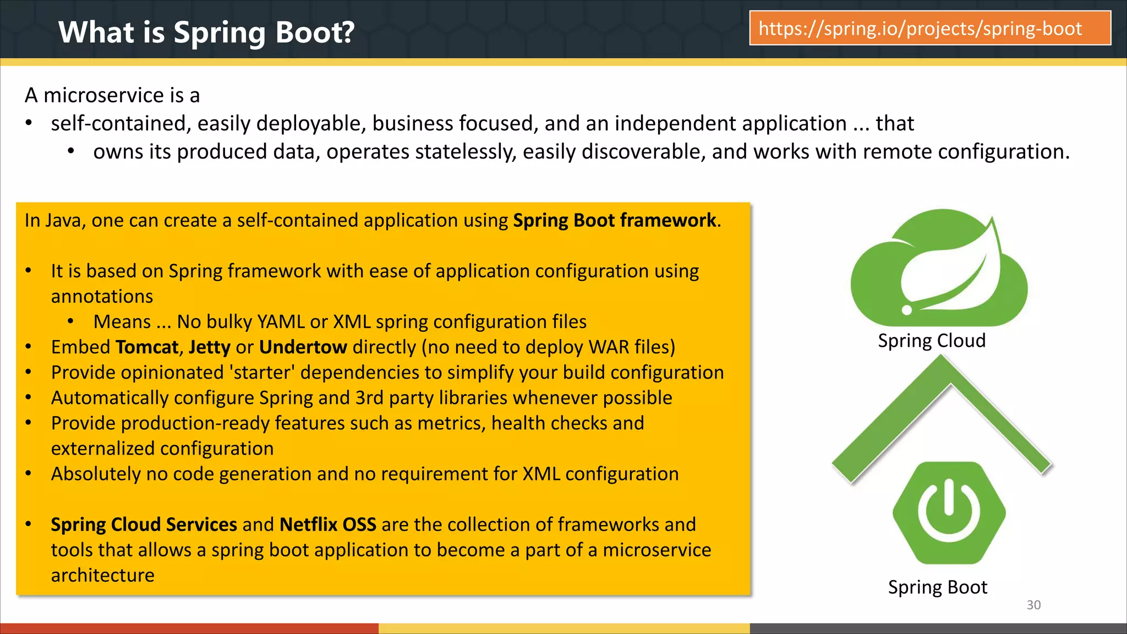1127x634 pixels.
Task: Click the Spring Boot power hexagon icon
Action: pyautogui.click(x=949, y=512)
